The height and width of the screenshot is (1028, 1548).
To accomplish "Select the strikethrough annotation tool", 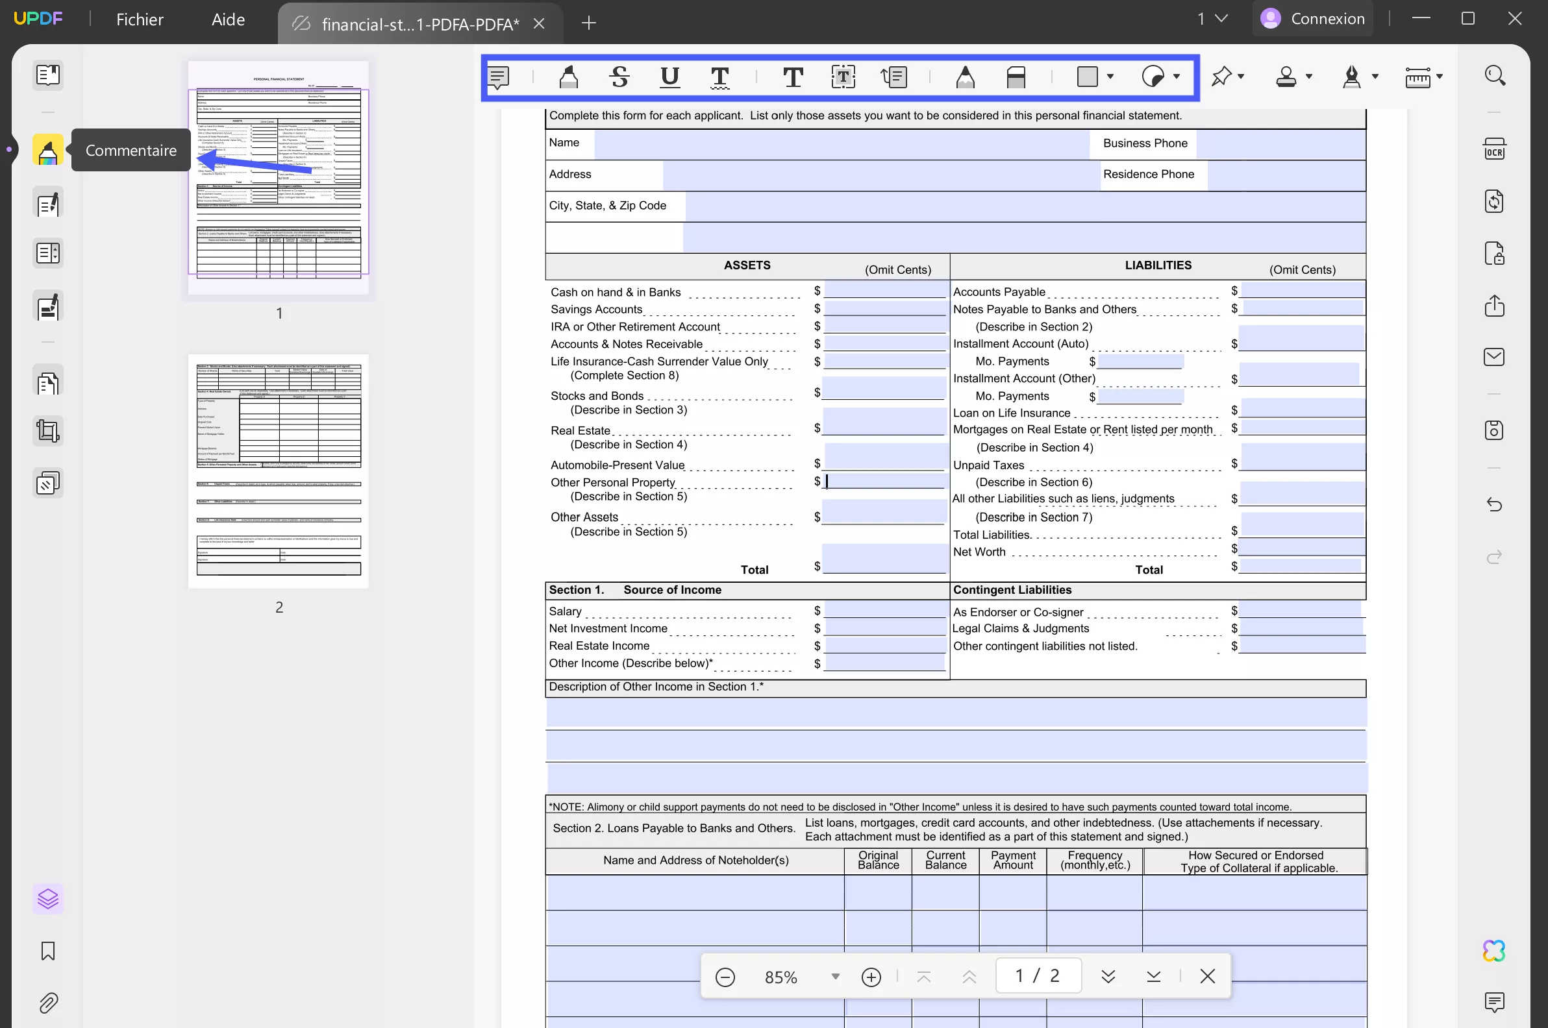I will (619, 77).
